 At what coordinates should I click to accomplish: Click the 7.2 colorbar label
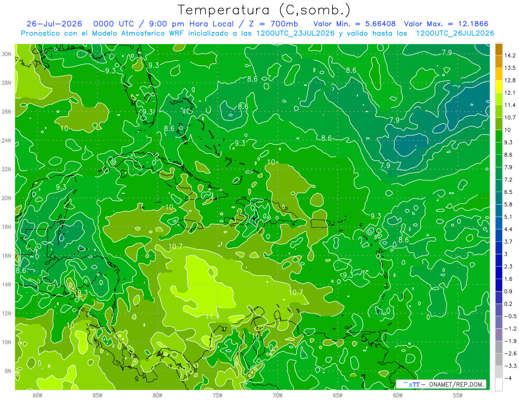509,179
